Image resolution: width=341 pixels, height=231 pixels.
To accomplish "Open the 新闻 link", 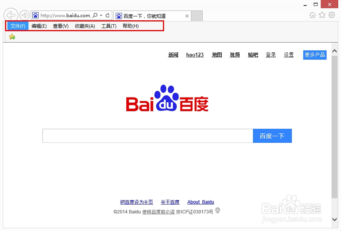I will [x=173, y=55].
